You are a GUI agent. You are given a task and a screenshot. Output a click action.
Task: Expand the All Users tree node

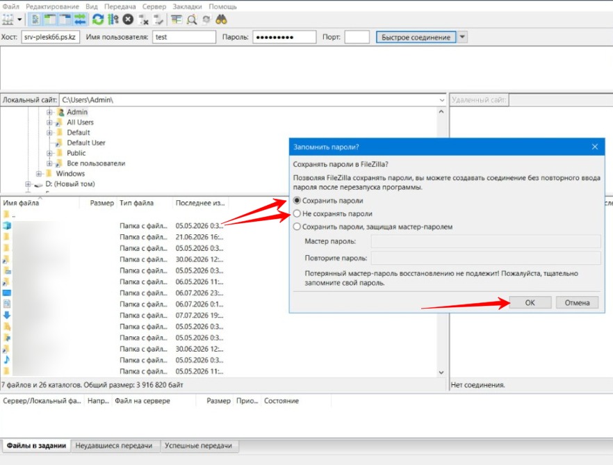pyautogui.click(x=49, y=122)
